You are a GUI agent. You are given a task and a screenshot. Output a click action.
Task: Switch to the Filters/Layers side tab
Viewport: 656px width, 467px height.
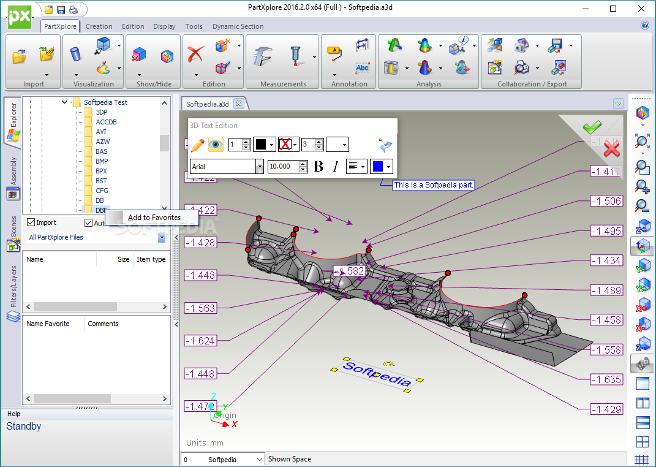click(13, 293)
